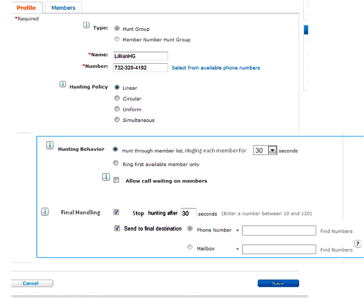Image resolution: width=364 pixels, height=298 pixels.
Task: Open the Profile tab
Action: [26, 8]
